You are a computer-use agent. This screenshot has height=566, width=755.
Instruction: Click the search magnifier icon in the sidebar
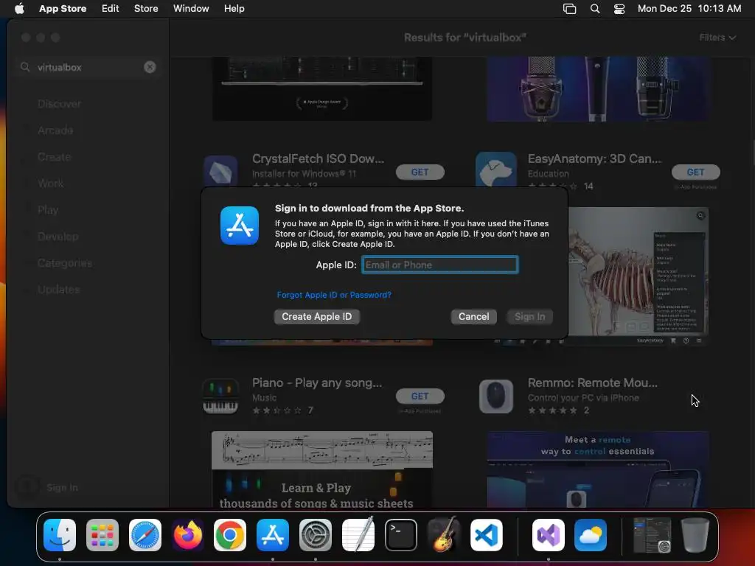(x=25, y=67)
